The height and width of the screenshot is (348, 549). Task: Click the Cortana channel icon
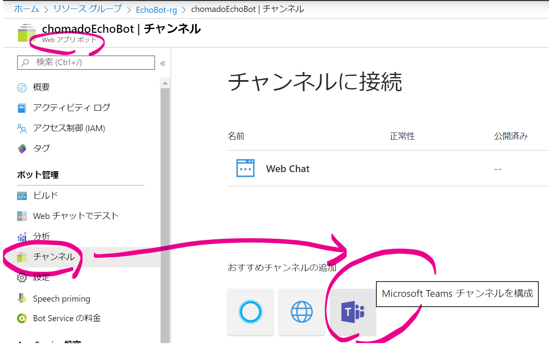click(251, 312)
